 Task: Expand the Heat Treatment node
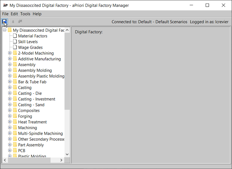10,122
